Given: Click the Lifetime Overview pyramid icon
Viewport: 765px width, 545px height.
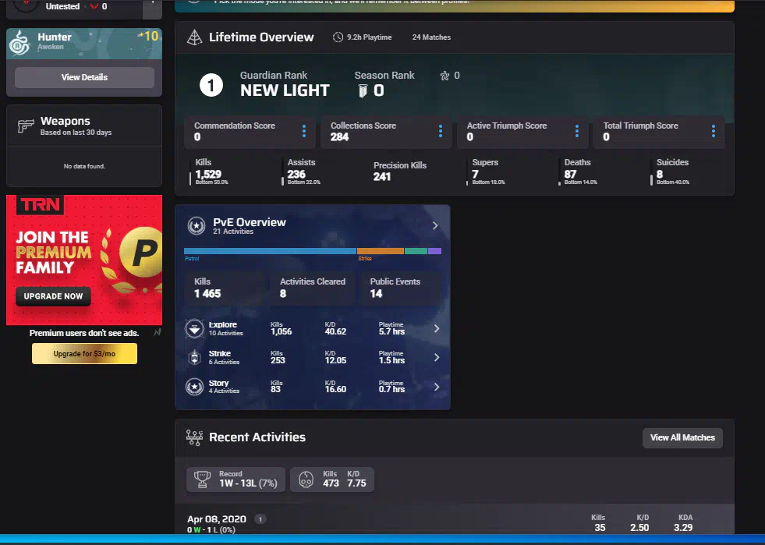Looking at the screenshot, I should [194, 37].
